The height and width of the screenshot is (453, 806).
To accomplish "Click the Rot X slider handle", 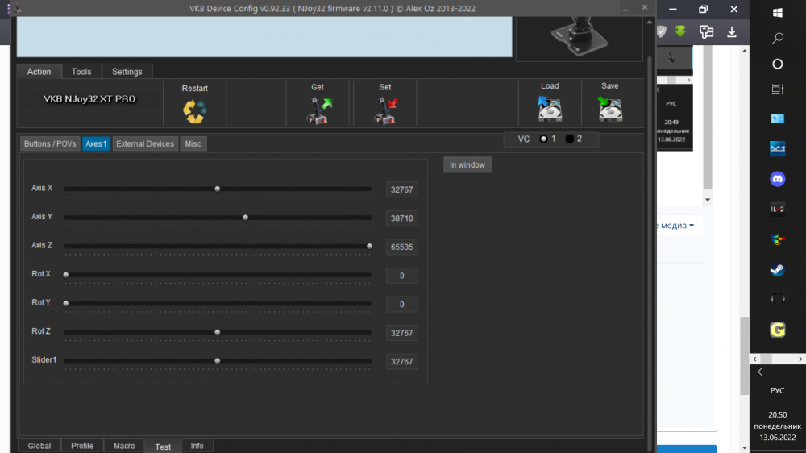I will click(66, 275).
